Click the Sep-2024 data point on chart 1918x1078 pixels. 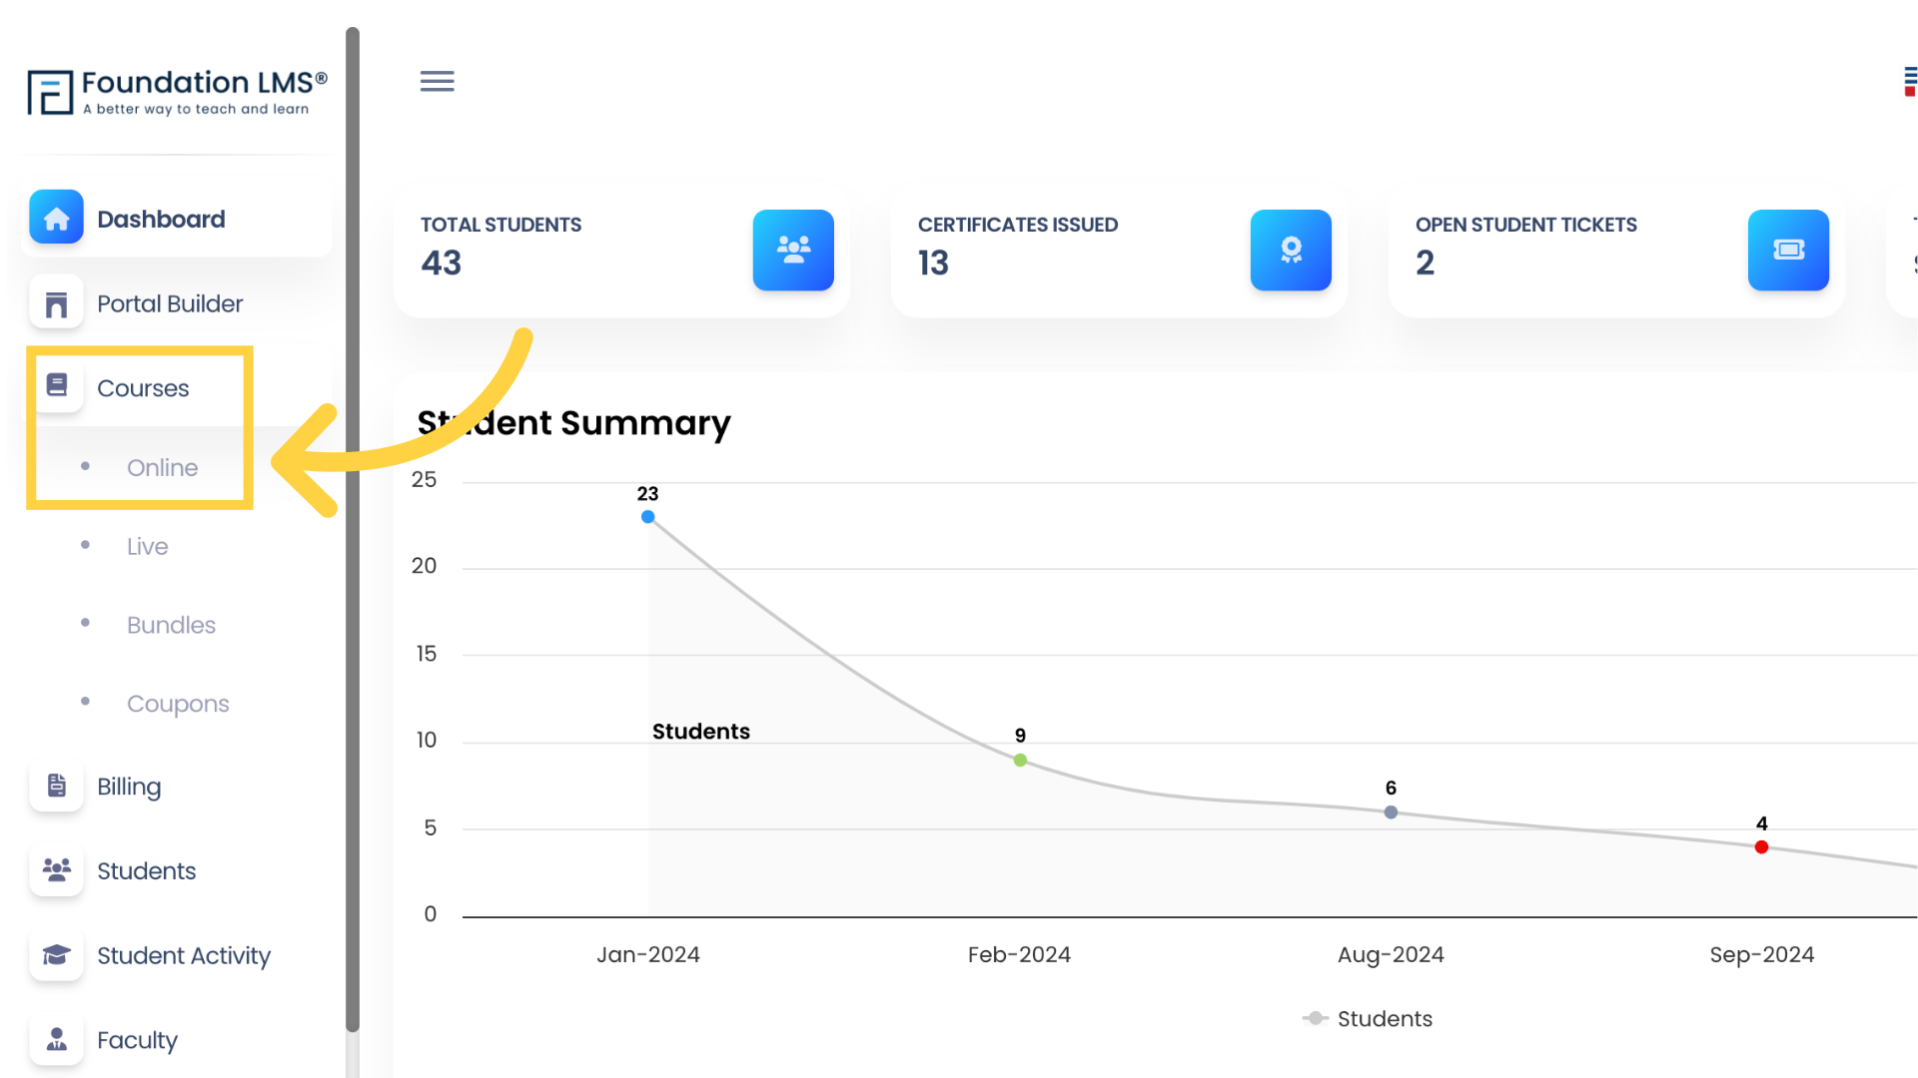tap(1760, 845)
